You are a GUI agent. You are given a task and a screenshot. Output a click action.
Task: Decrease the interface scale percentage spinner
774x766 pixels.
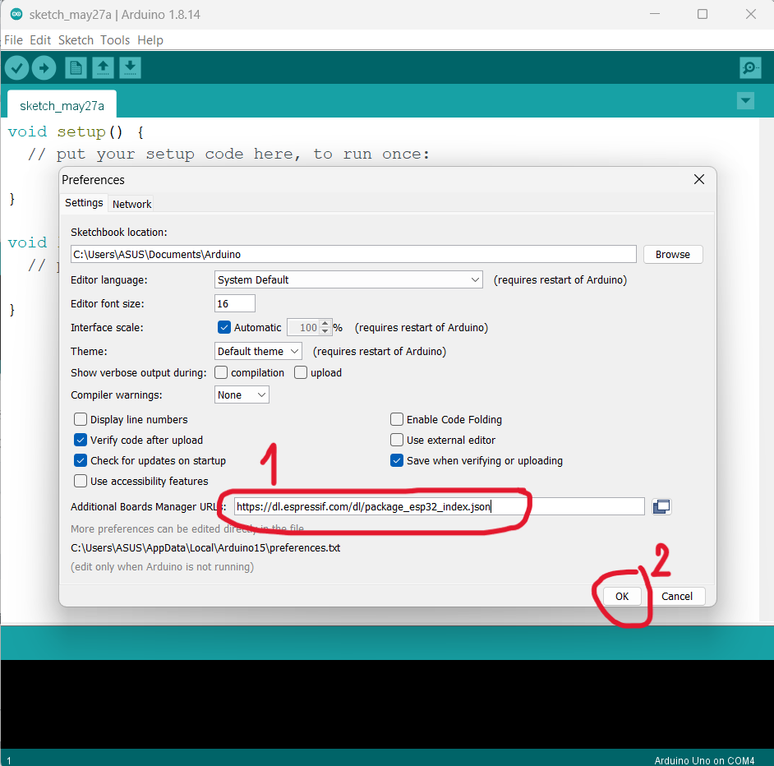tap(325, 331)
